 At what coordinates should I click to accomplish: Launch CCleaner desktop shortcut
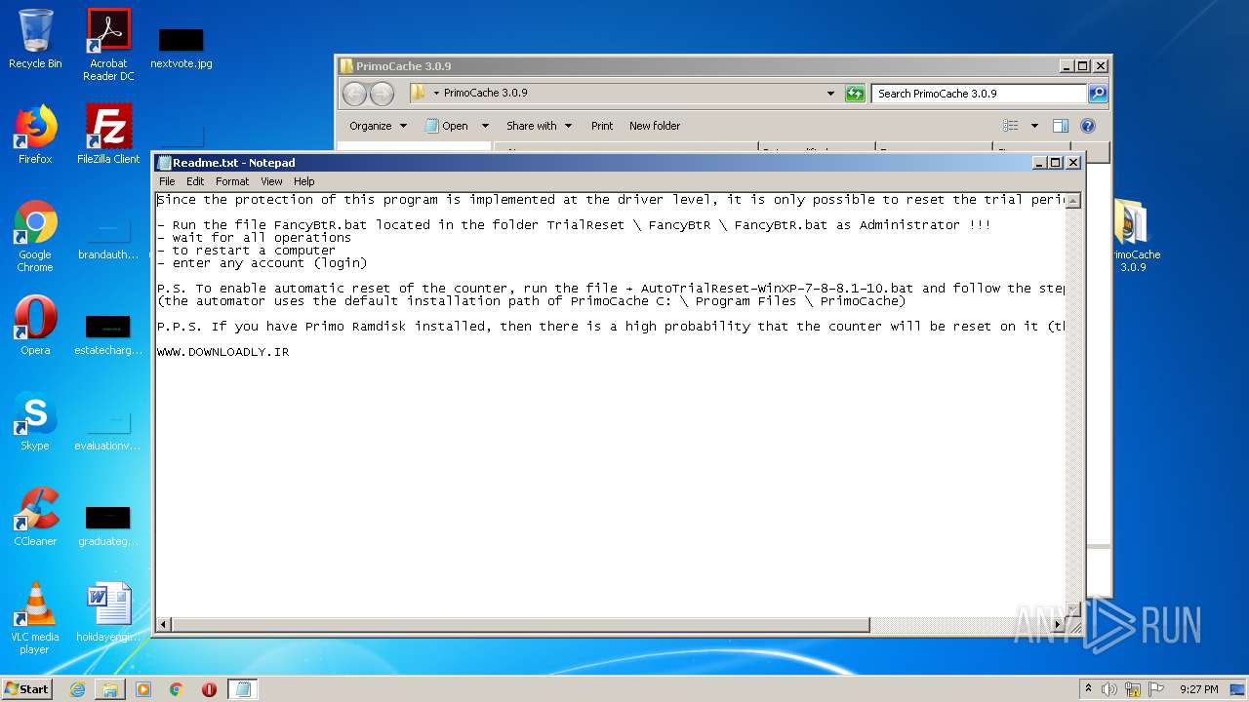[35, 517]
